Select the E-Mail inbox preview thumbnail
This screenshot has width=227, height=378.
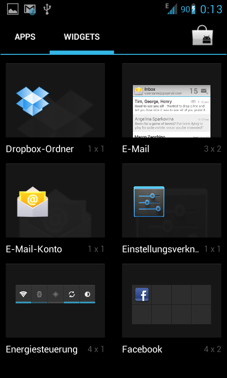click(172, 111)
